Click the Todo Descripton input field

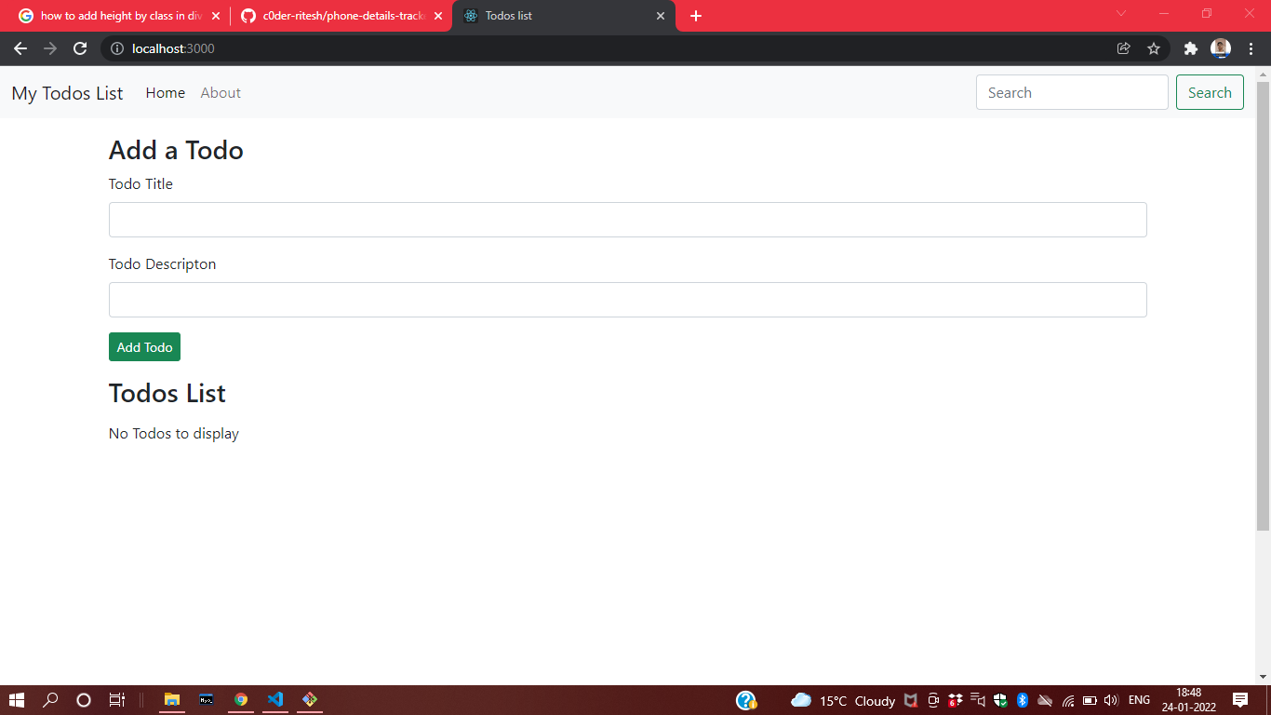click(x=628, y=300)
